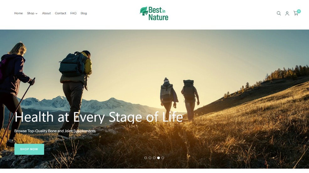Open the search magnifier icon
Viewport: 309px width, 173px height.
(x=279, y=13)
